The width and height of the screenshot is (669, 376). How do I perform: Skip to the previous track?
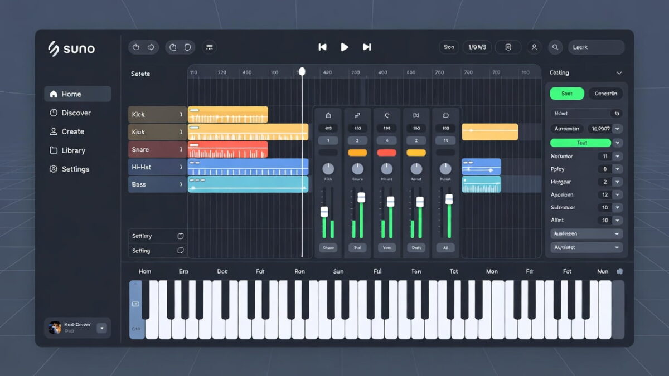(x=322, y=47)
